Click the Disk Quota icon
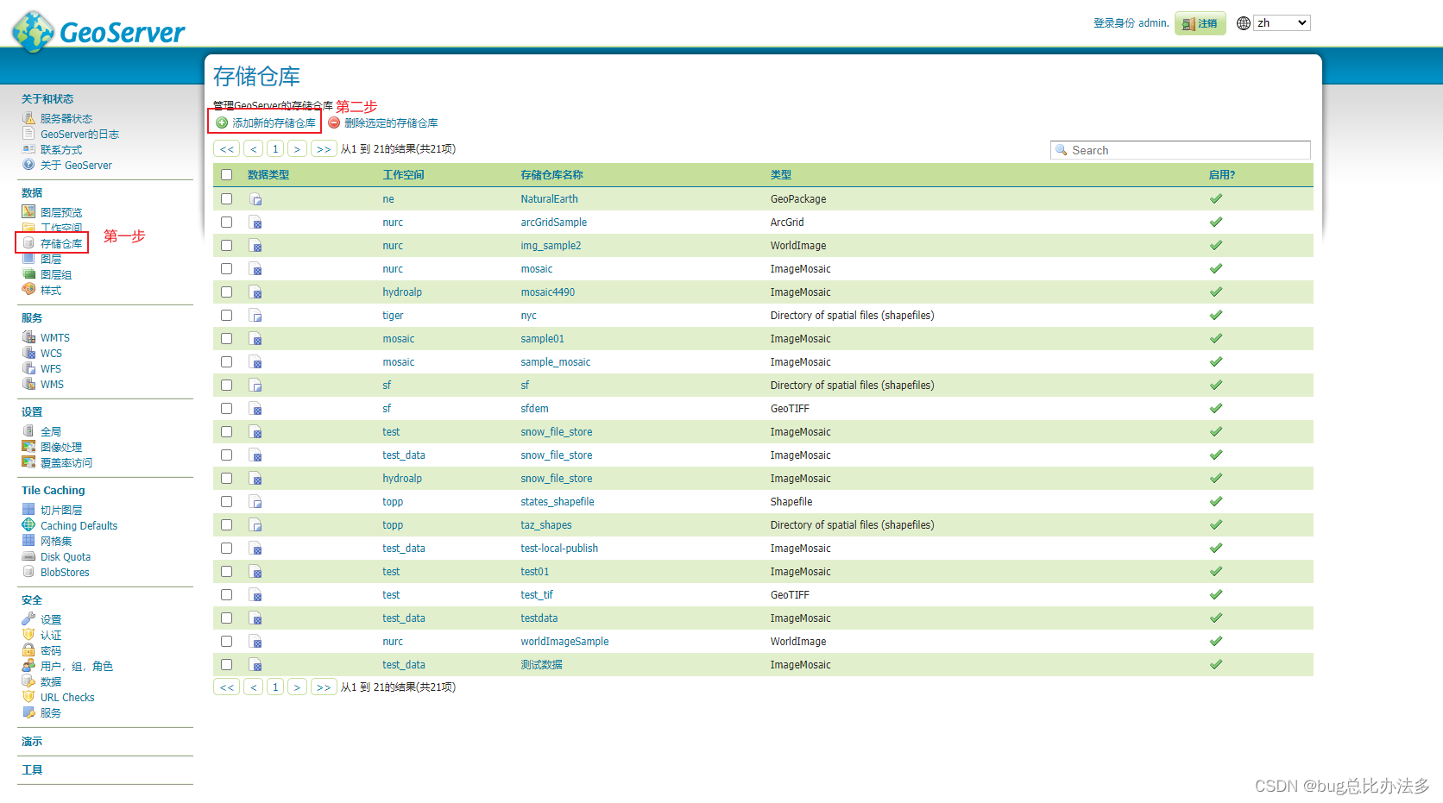This screenshot has width=1443, height=803. [28, 556]
